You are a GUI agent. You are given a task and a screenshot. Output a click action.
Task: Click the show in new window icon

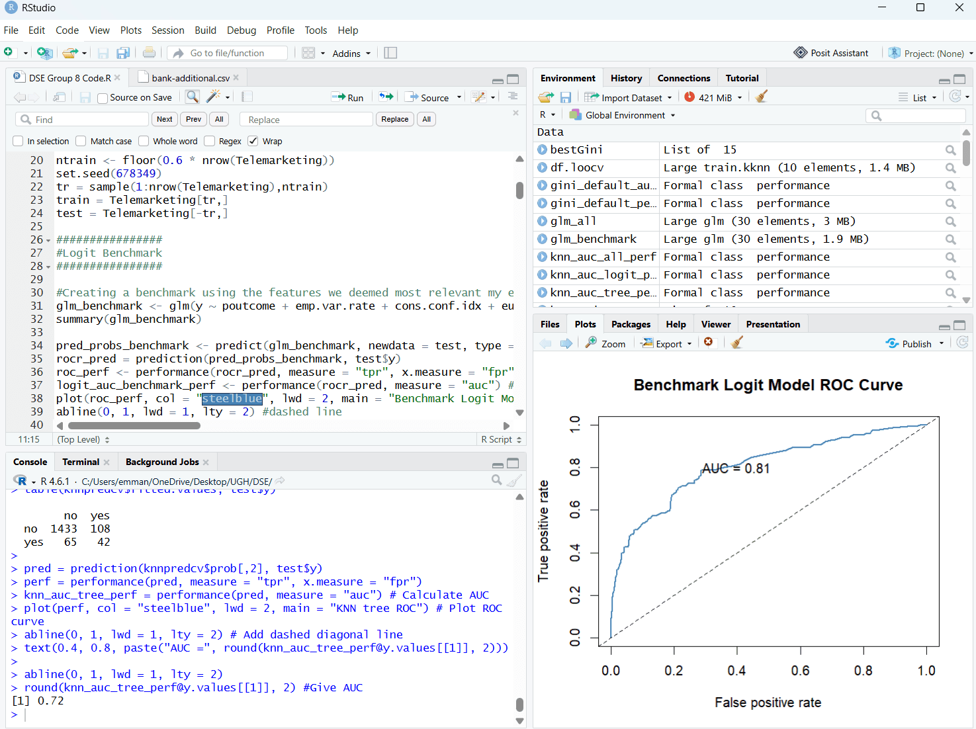(x=59, y=97)
